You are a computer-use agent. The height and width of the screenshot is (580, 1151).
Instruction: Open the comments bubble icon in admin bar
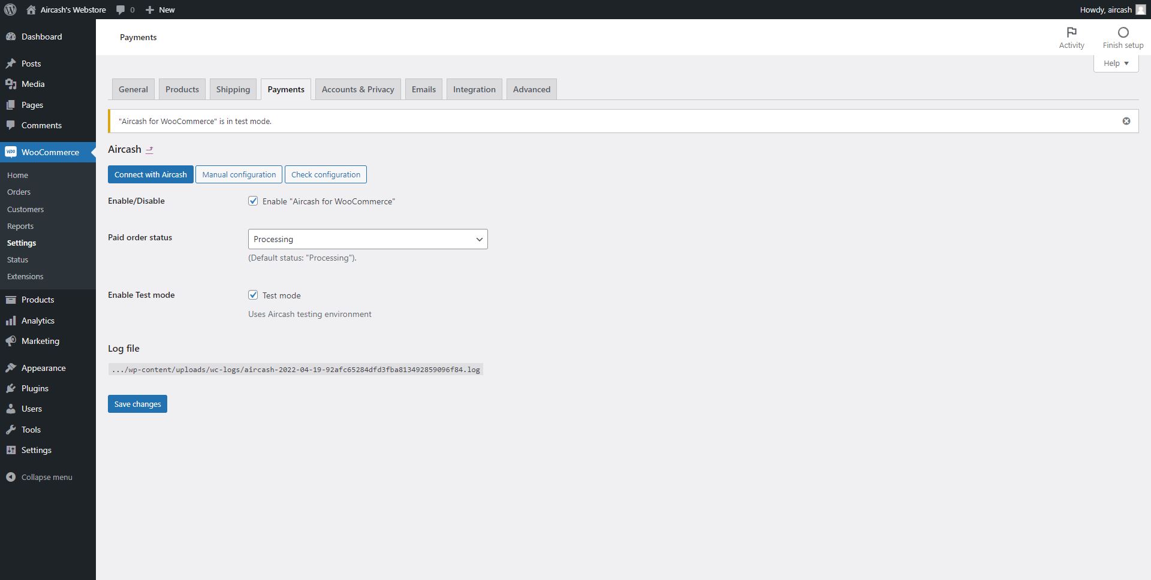120,10
